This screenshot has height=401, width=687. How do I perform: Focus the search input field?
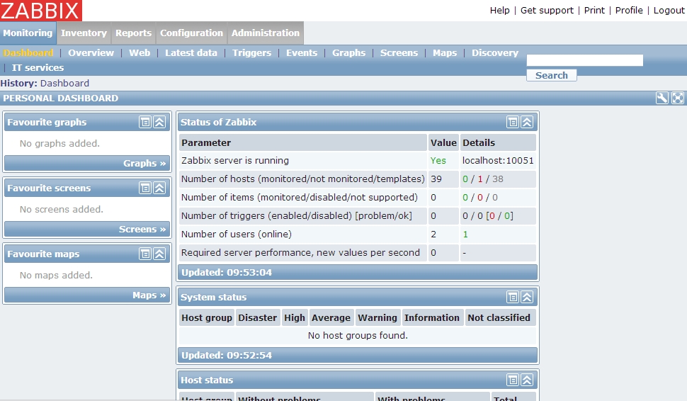[584, 60]
